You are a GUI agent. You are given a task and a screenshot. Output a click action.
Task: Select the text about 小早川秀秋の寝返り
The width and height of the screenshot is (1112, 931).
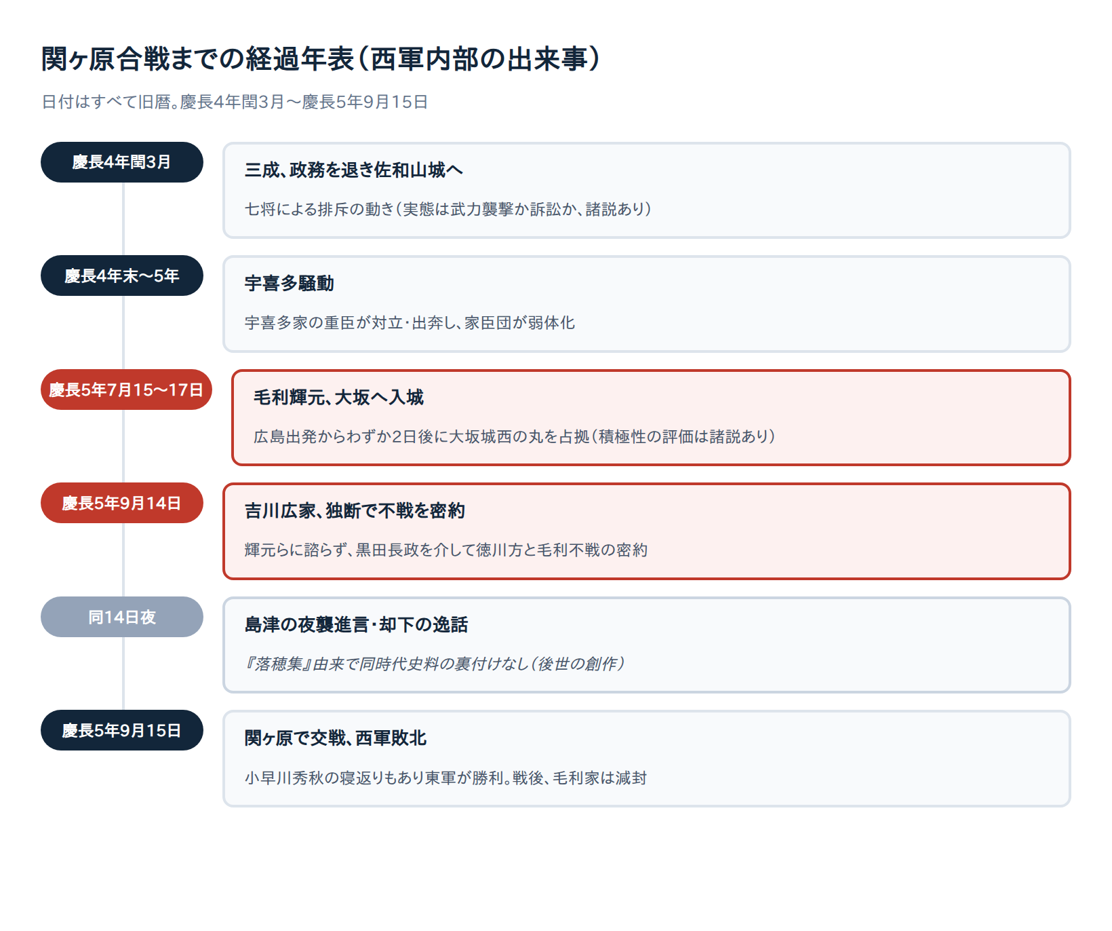[446, 778]
